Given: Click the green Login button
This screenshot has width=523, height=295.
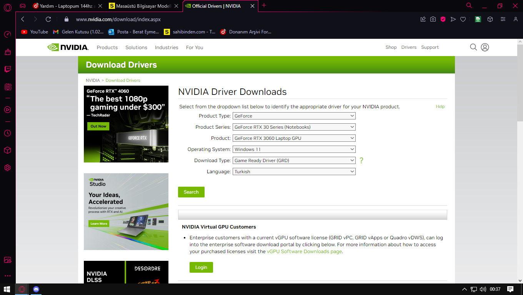Looking at the screenshot, I should (x=201, y=267).
